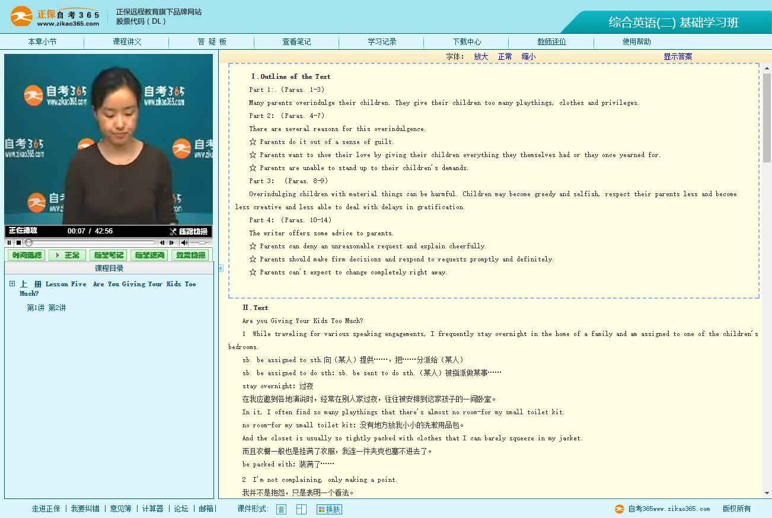Shrink font with 缩小
Screen dimensions: 772x518
tap(528, 57)
